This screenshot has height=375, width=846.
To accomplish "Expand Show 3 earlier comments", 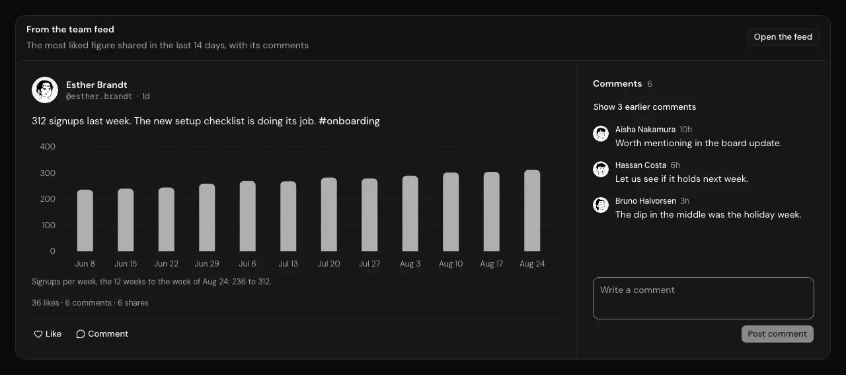I will [x=644, y=107].
